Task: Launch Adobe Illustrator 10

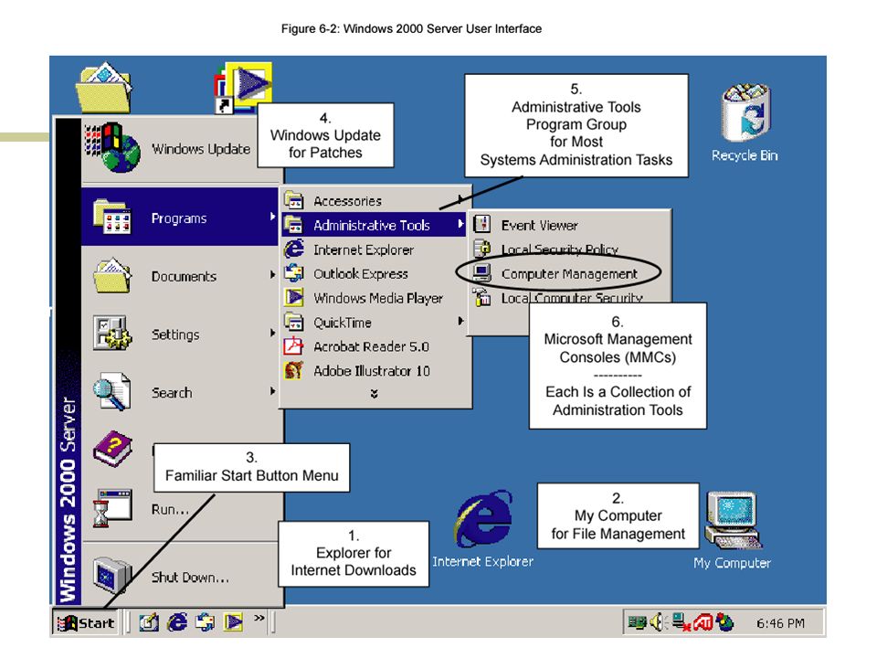Action: pos(374,370)
